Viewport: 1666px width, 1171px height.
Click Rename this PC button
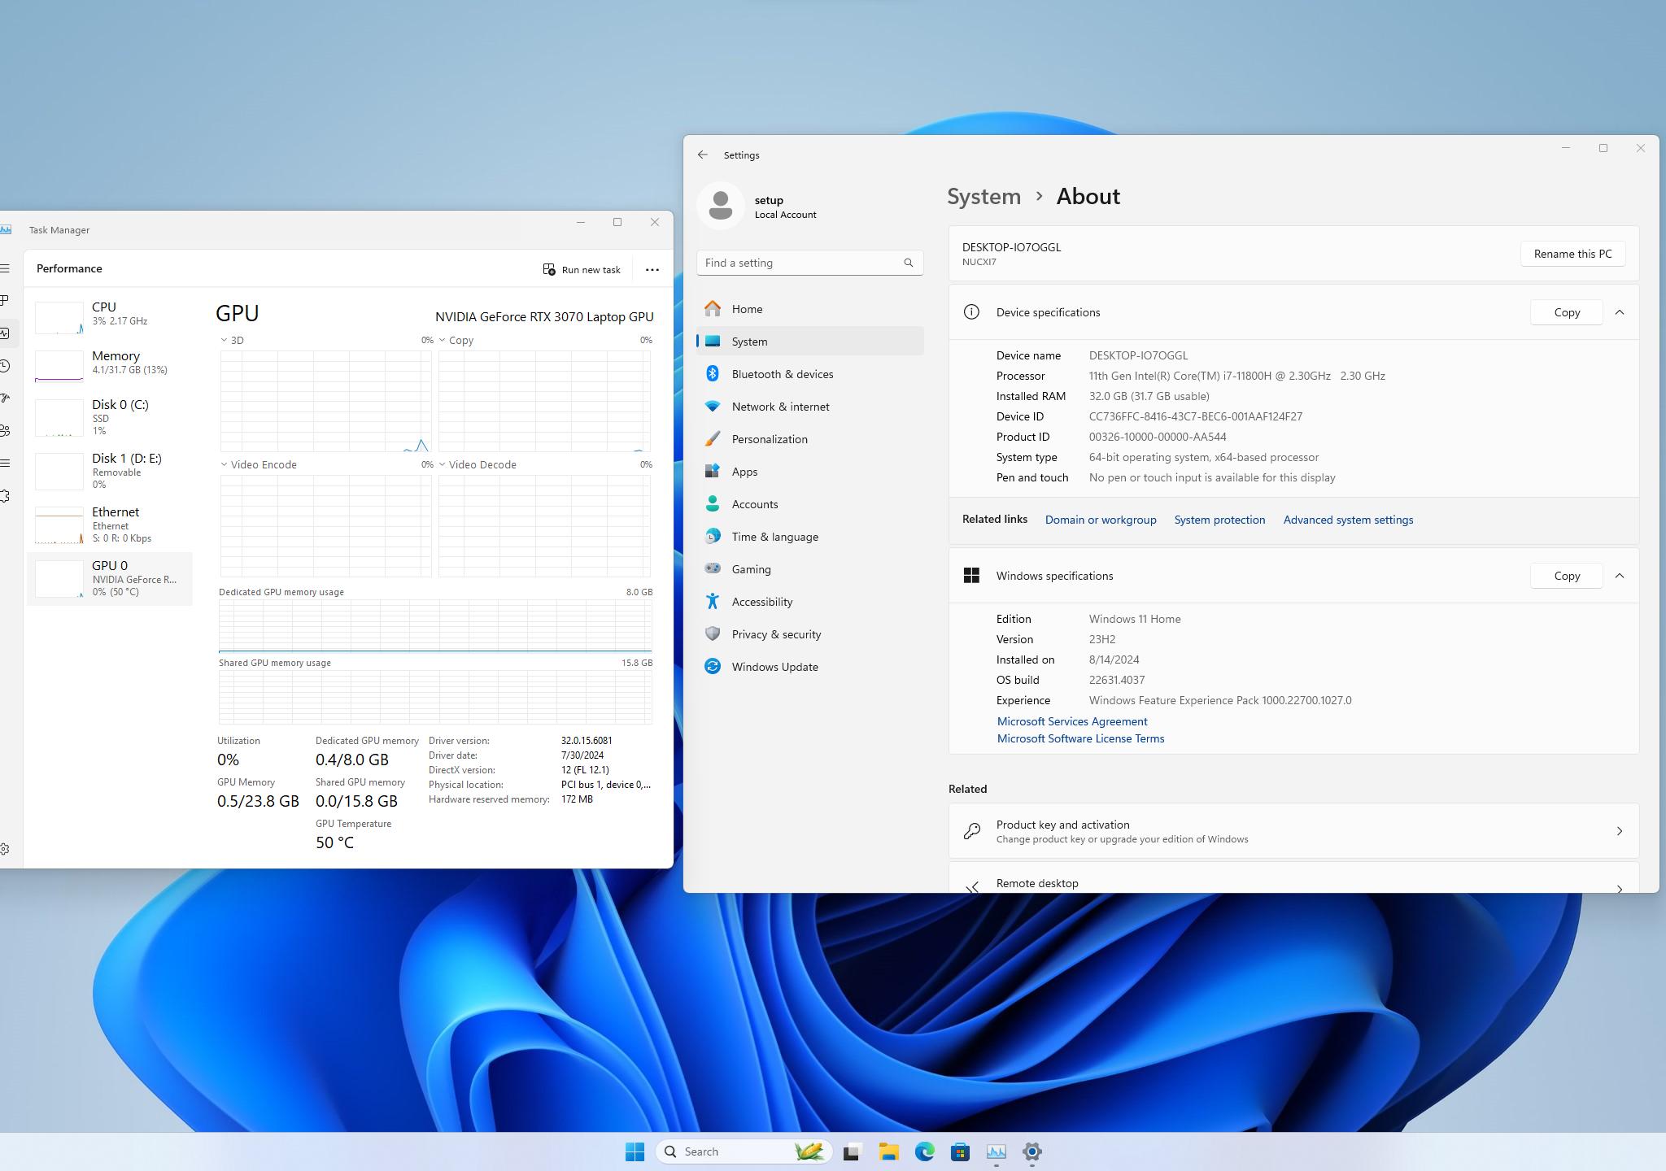coord(1572,254)
